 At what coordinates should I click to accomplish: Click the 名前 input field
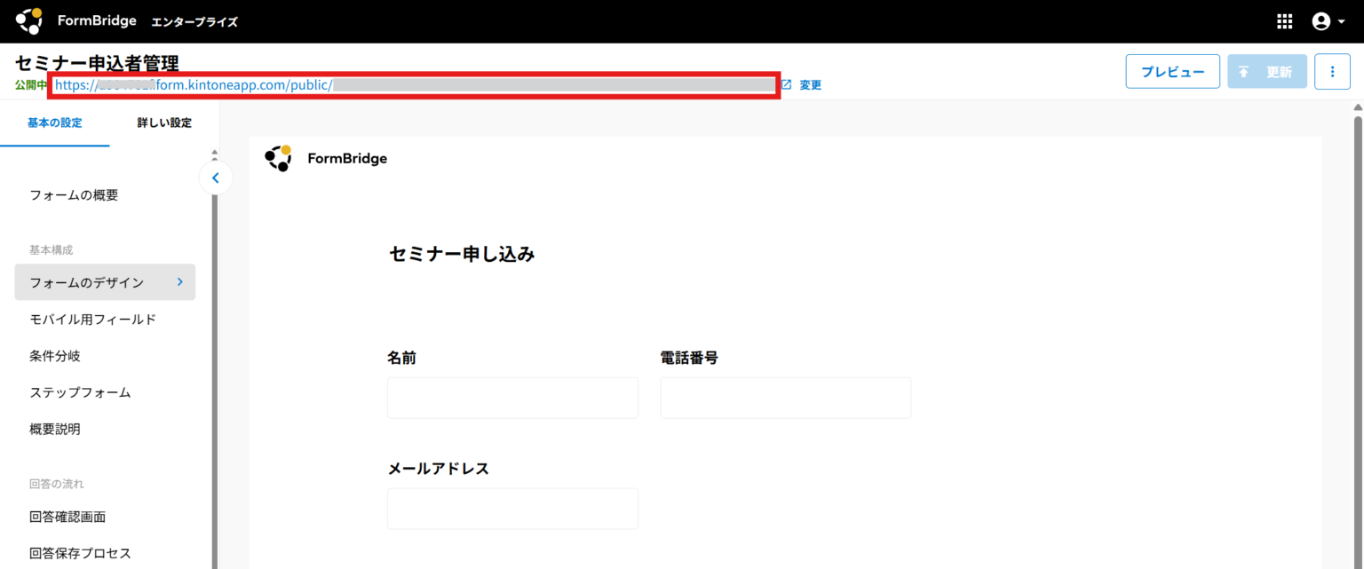(x=512, y=398)
